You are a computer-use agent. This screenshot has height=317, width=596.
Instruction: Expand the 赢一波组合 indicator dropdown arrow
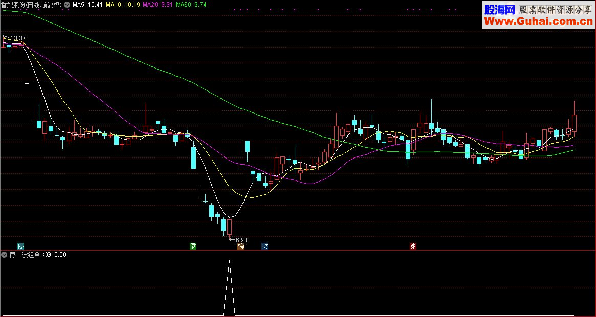(x=5, y=255)
